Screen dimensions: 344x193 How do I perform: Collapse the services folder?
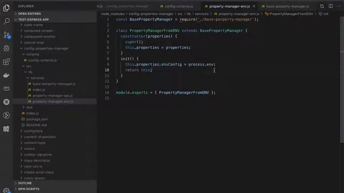55,78
